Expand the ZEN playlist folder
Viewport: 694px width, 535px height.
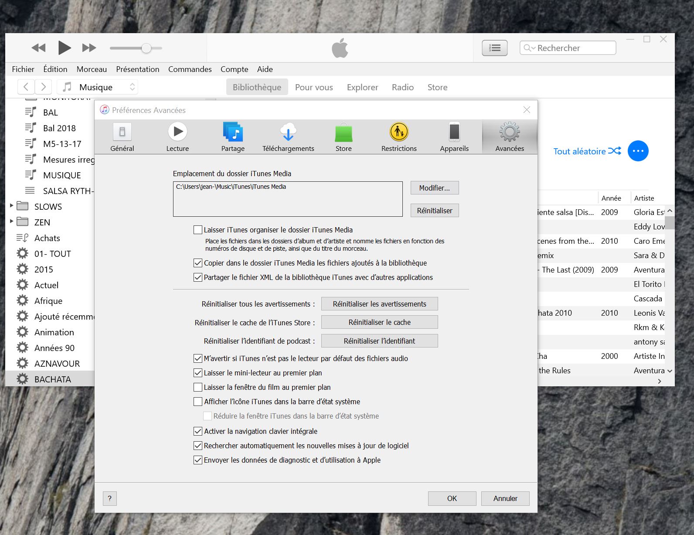[12, 221]
